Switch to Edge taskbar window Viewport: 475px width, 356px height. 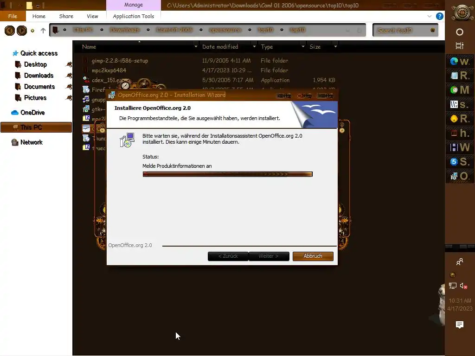460,61
